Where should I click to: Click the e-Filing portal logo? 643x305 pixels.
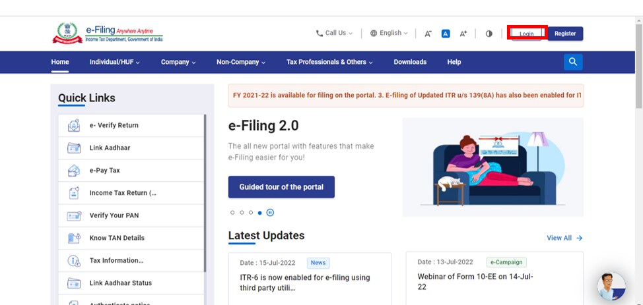[x=108, y=34]
